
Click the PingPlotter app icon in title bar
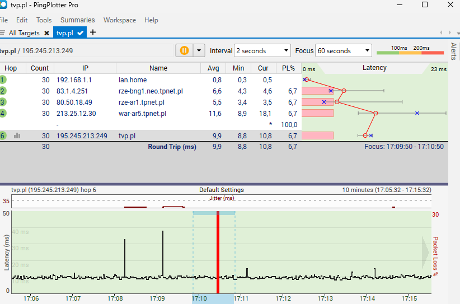[4, 5]
